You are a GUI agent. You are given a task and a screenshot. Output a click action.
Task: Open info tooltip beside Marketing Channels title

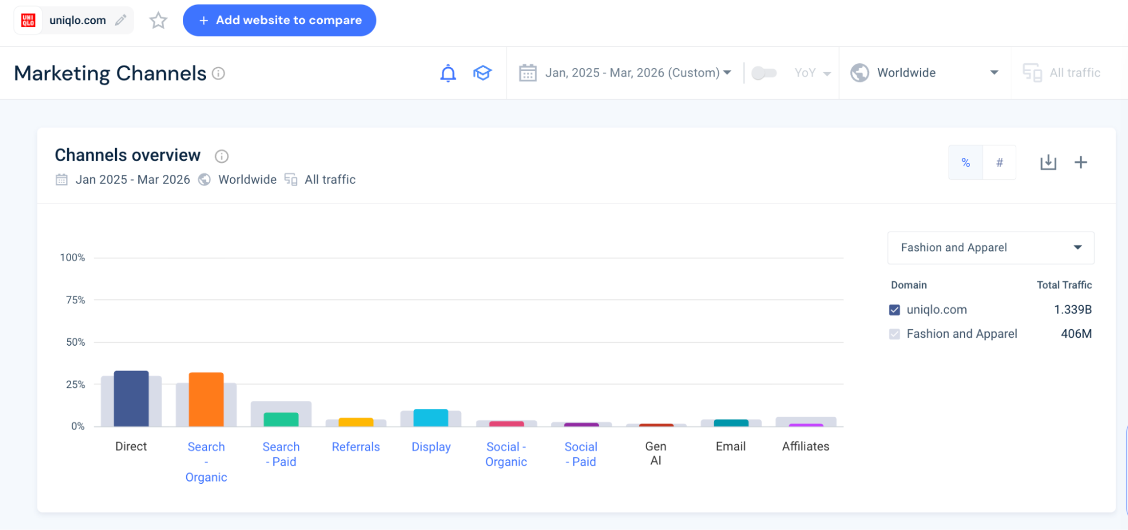(x=218, y=73)
